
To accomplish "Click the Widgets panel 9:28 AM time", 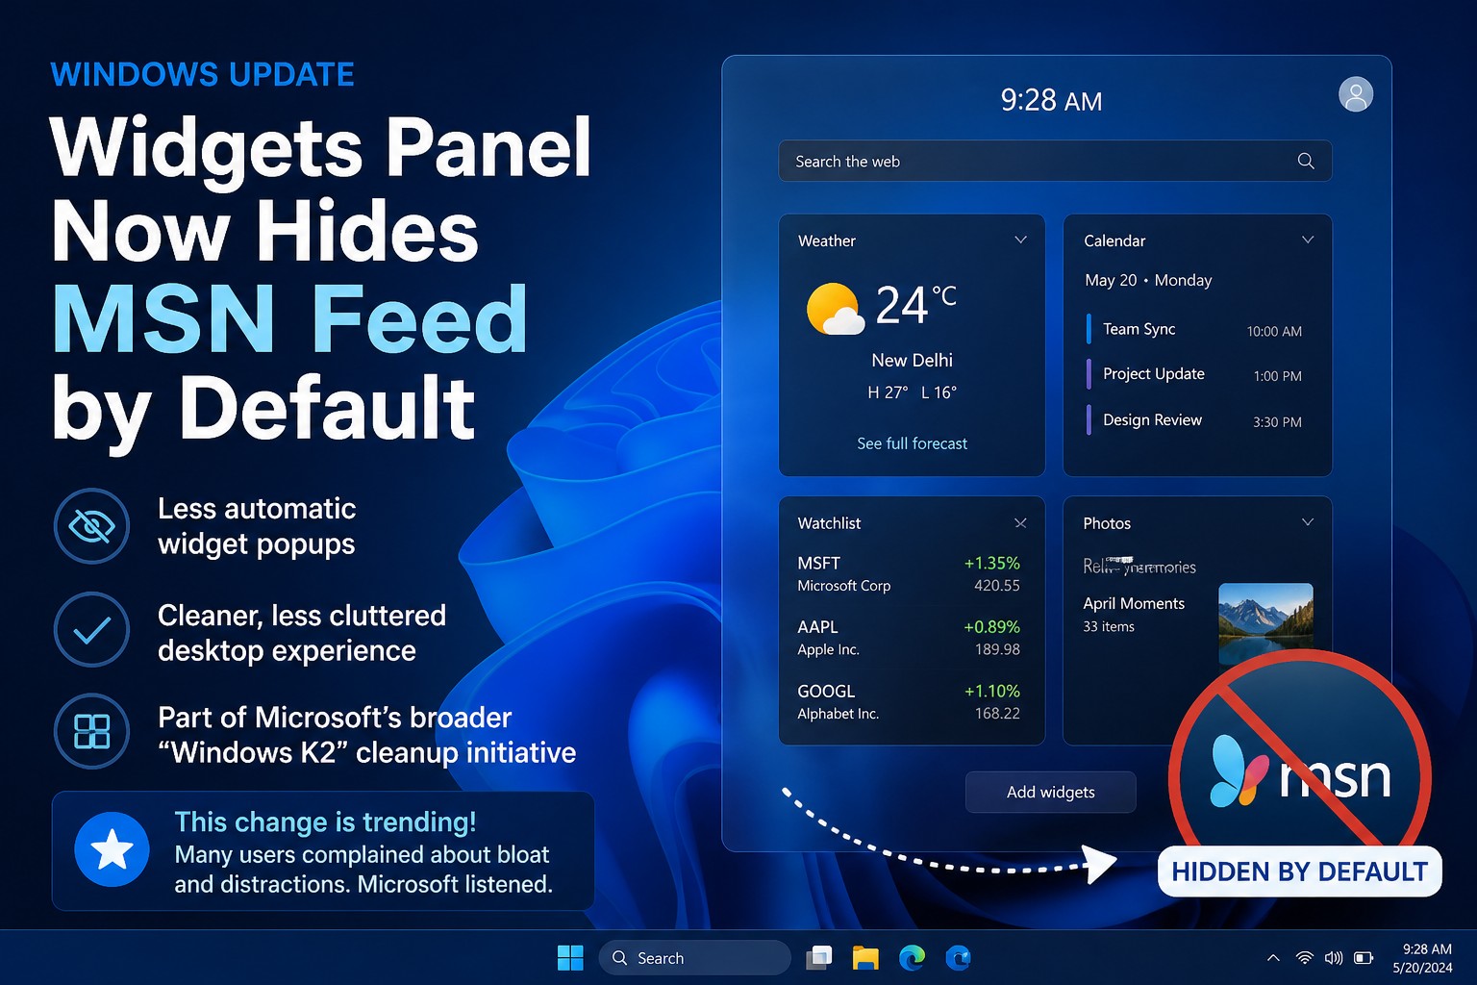I will click(x=1051, y=100).
